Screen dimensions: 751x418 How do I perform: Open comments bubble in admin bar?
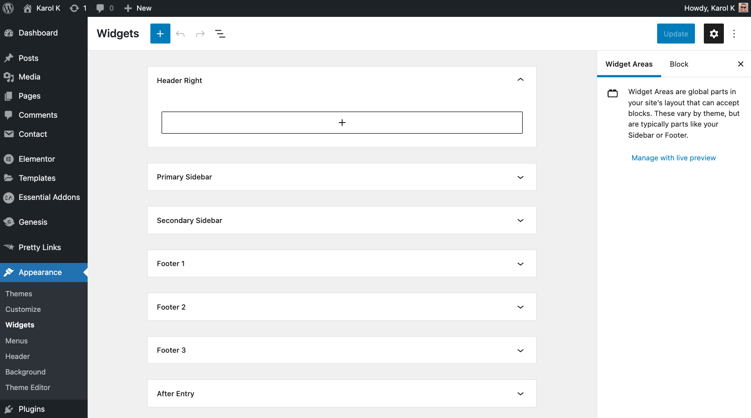(100, 8)
